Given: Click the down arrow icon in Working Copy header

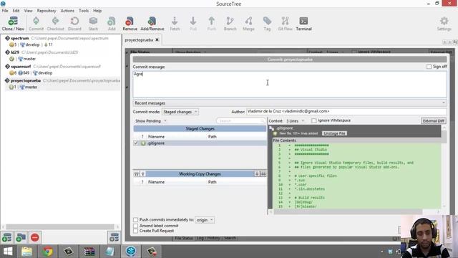Looking at the screenshot, I should (x=257, y=174).
